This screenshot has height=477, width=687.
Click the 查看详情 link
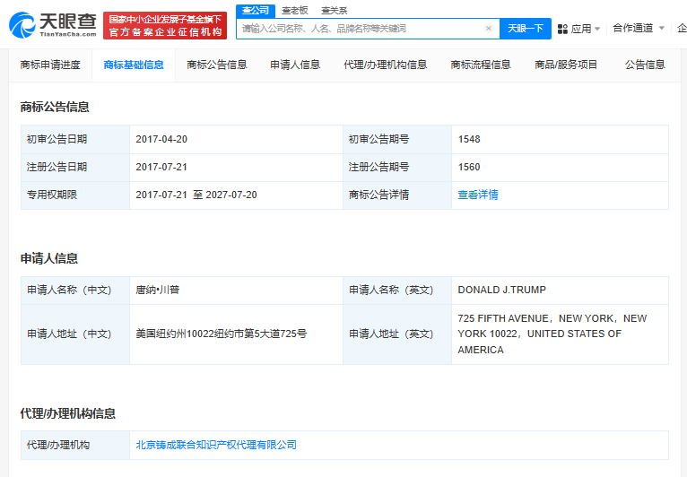(478, 195)
